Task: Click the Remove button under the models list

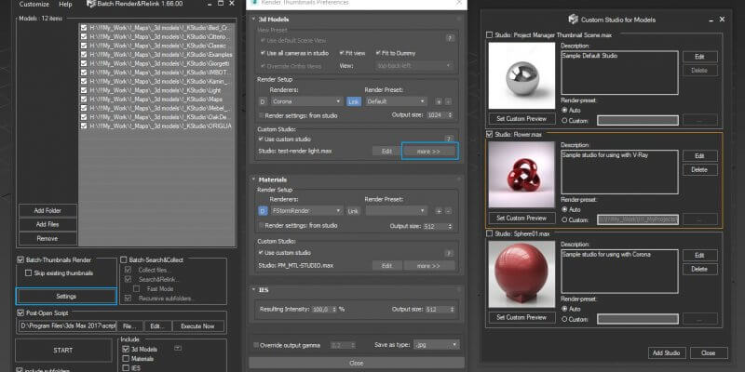Action: [47, 238]
